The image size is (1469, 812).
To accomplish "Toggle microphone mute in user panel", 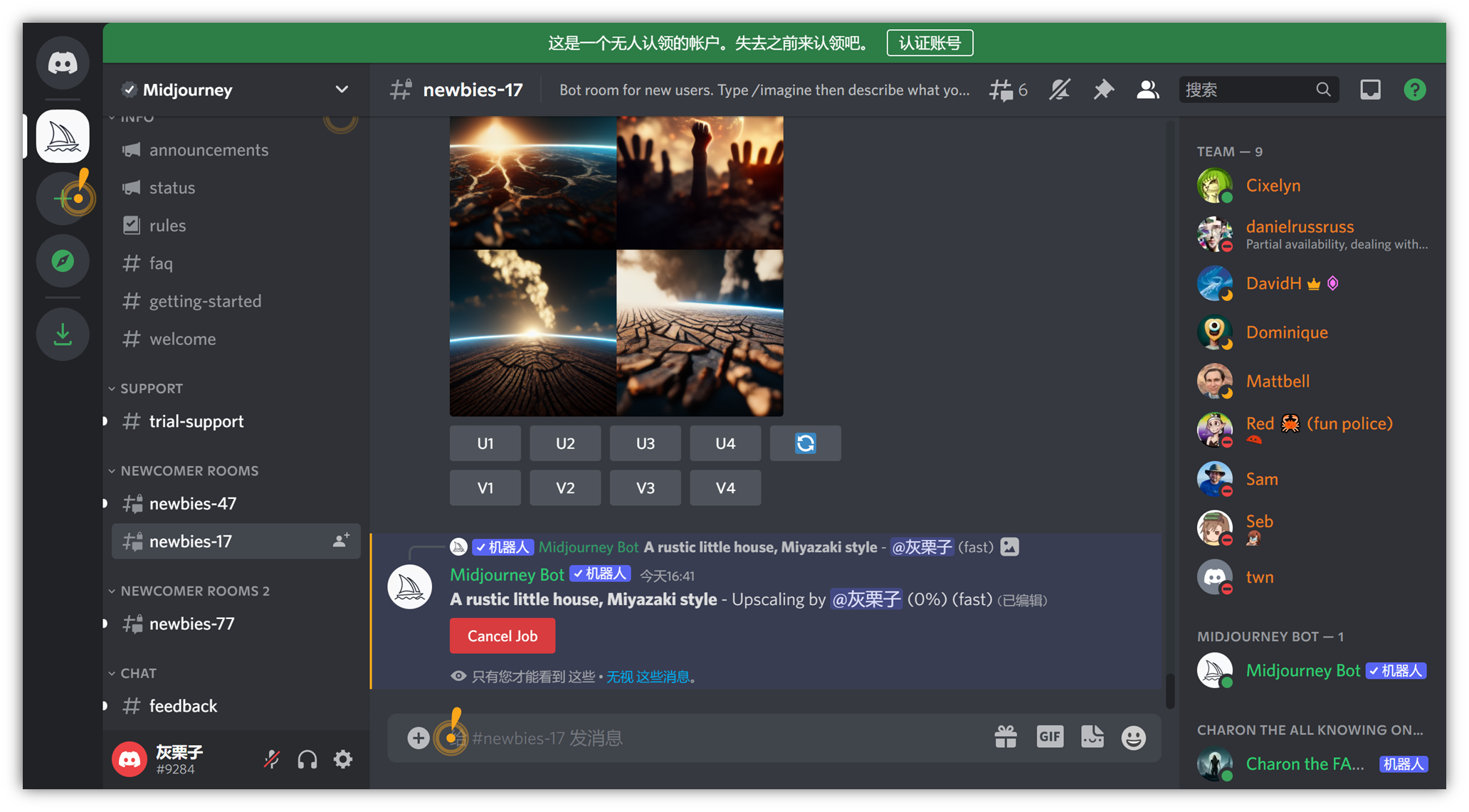I will point(271,759).
